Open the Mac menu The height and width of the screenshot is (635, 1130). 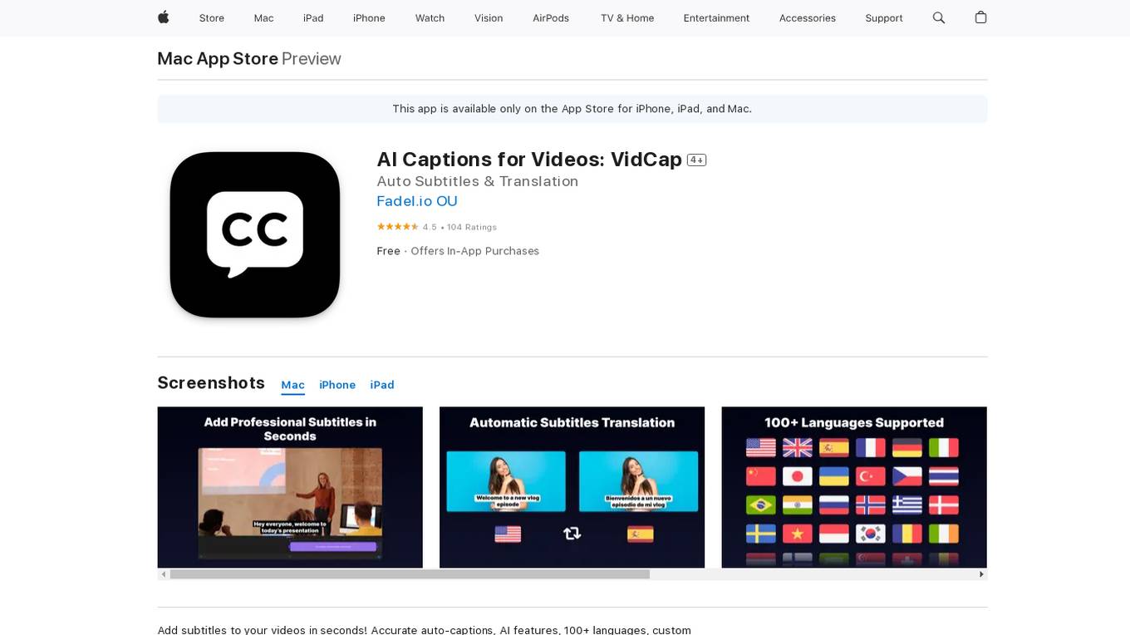(x=263, y=18)
